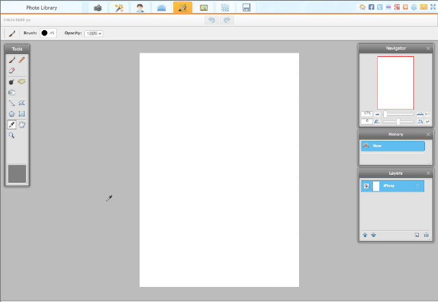Viewport: 438px width, 302px height.
Task: Share to Facebook
Action: [371, 7]
